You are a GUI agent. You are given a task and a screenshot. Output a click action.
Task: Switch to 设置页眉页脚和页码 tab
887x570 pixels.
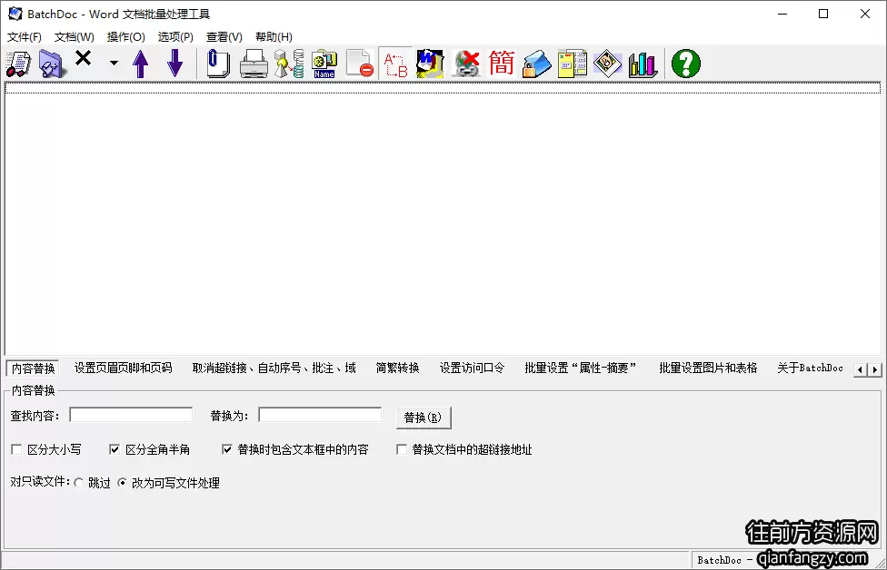click(124, 368)
